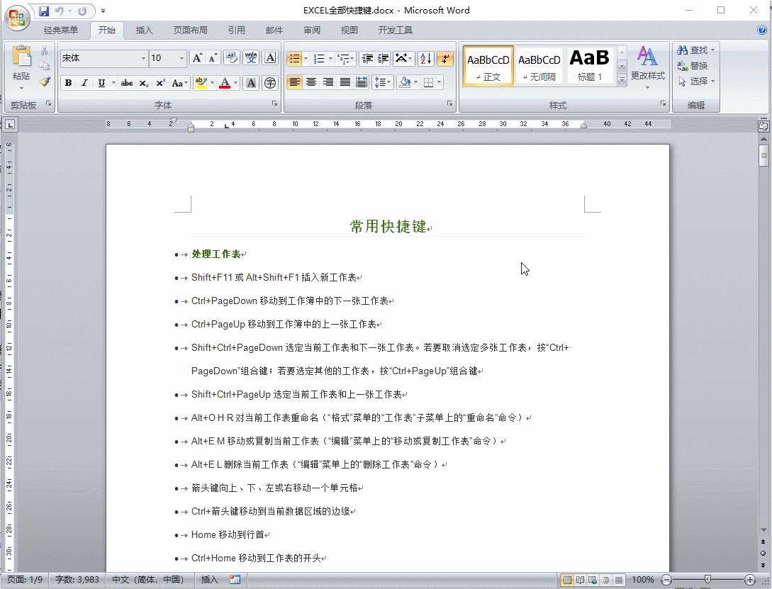Switch to Web Layout view on status bar

593,579
